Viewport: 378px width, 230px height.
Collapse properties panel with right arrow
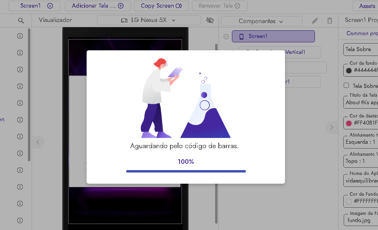click(332, 127)
